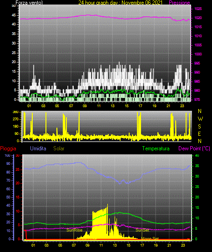Click the Temperatura legend label
Image resolution: width=212 pixels, height=252 pixels.
(x=156, y=148)
